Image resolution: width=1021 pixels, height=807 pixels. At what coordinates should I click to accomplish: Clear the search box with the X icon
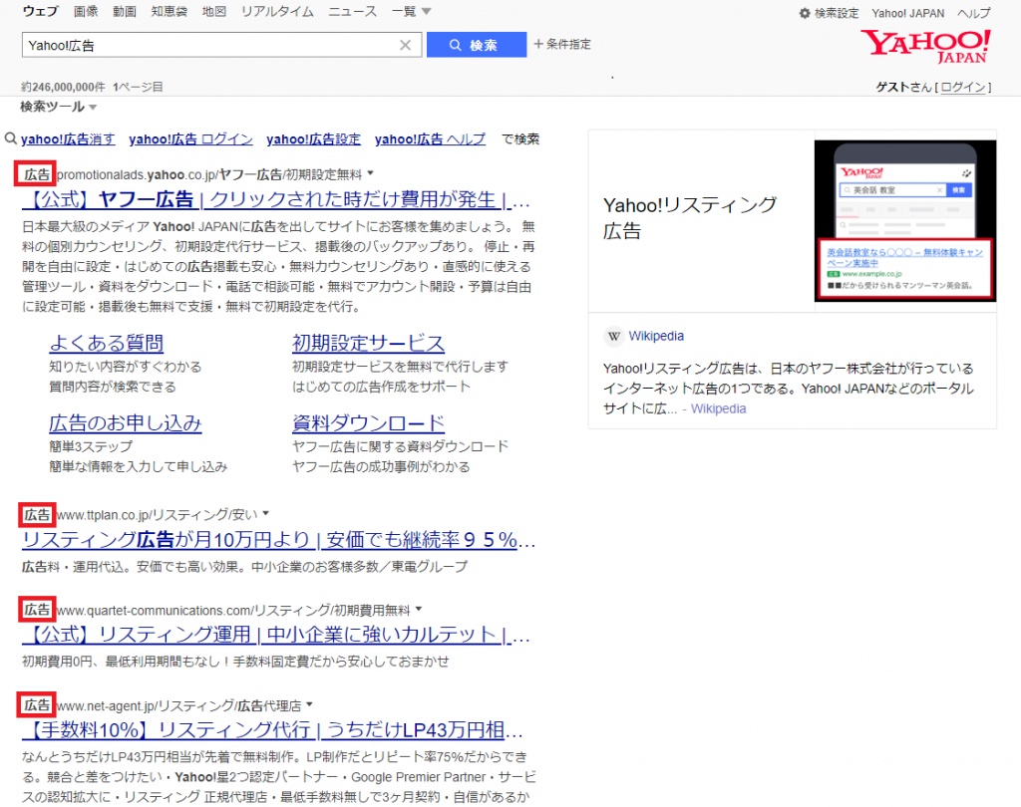(405, 45)
